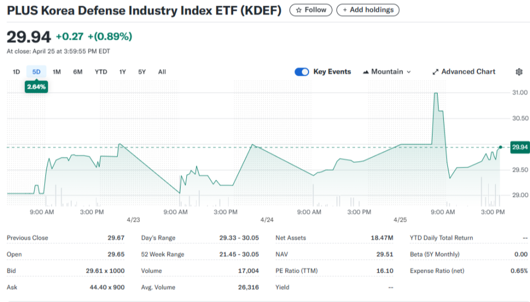Image resolution: width=530 pixels, height=302 pixels.
Task: Switch chart to 6M range
Action: click(78, 72)
